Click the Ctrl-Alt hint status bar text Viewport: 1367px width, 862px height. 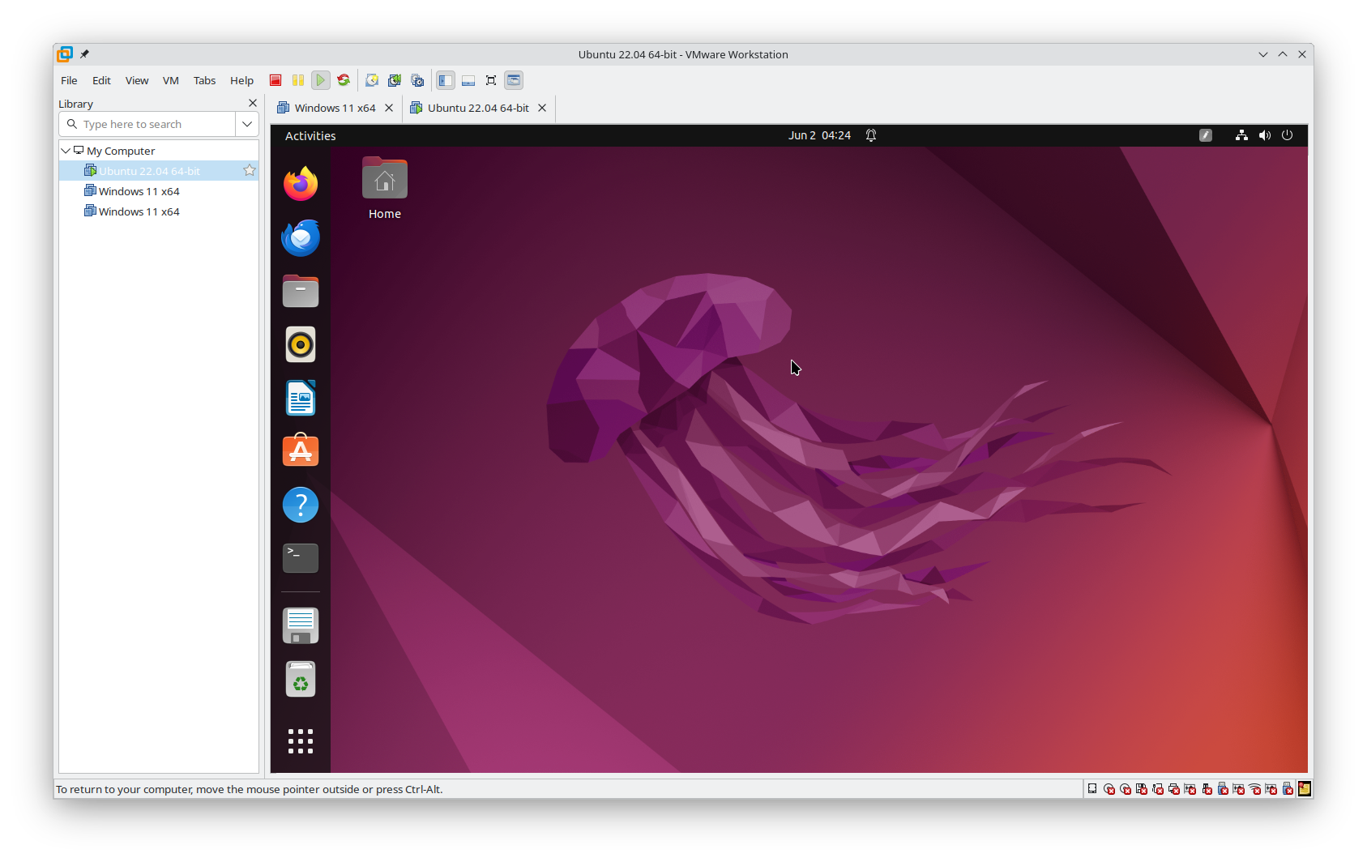(249, 789)
